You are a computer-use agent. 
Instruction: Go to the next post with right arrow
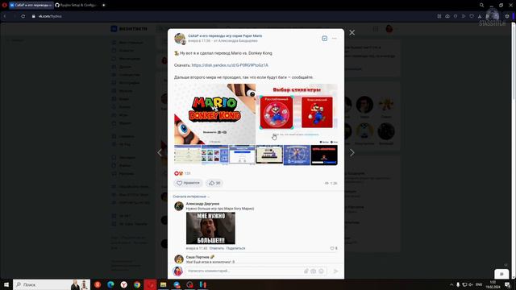352,152
